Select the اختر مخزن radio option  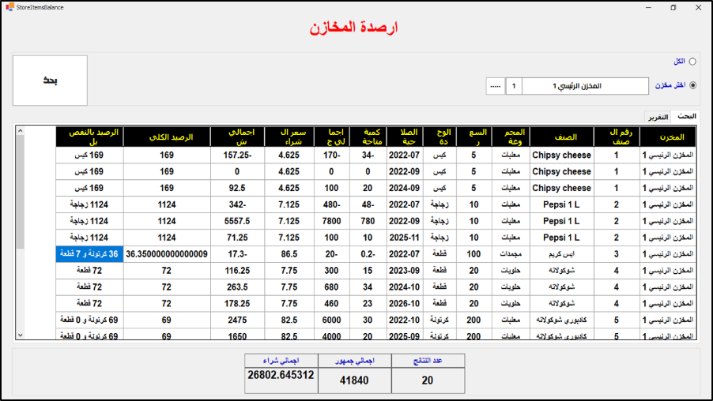tap(692, 85)
